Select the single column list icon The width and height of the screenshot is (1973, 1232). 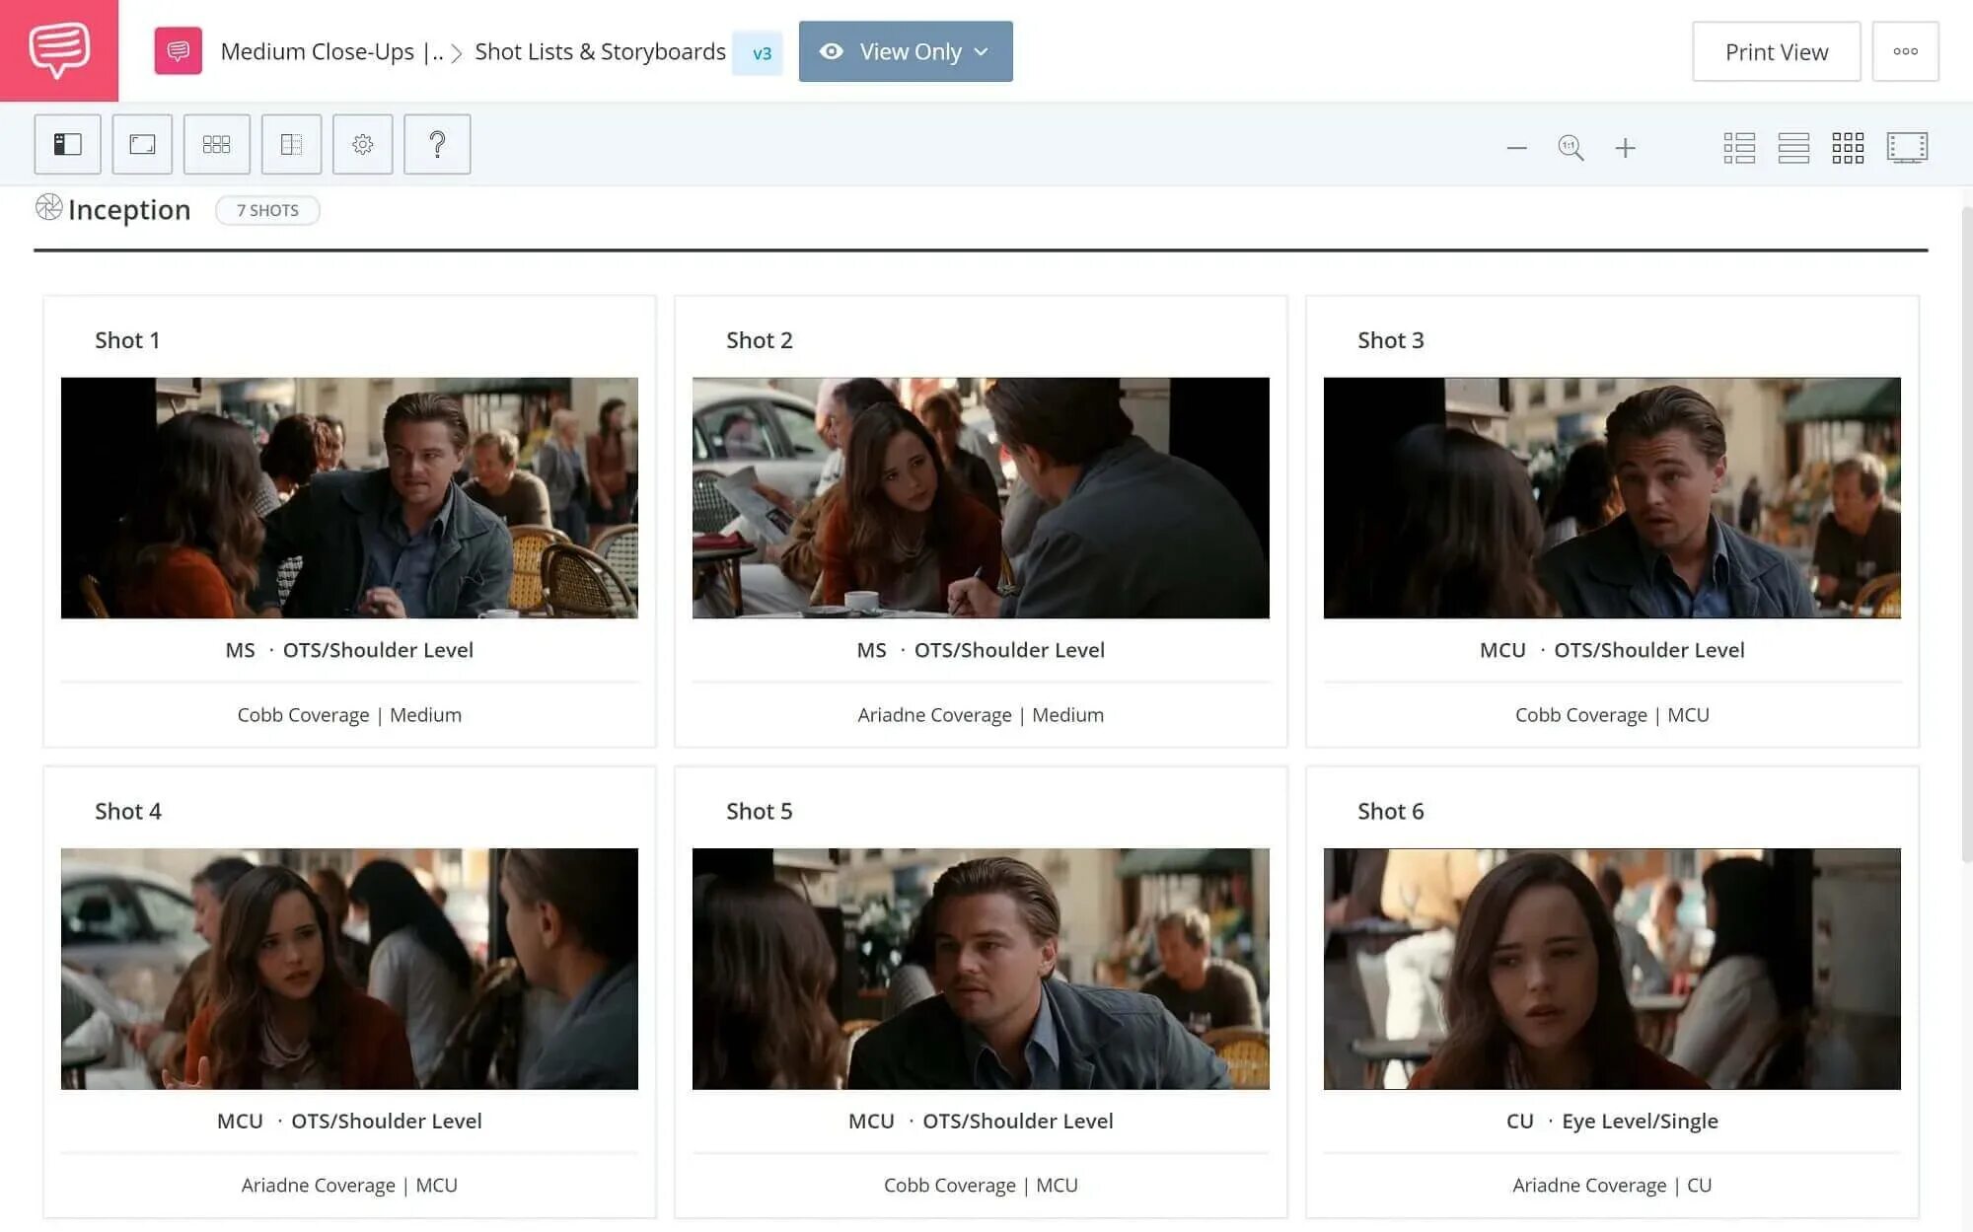coord(1792,146)
